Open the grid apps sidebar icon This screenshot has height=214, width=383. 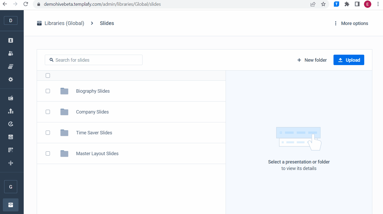pyautogui.click(x=11, y=150)
